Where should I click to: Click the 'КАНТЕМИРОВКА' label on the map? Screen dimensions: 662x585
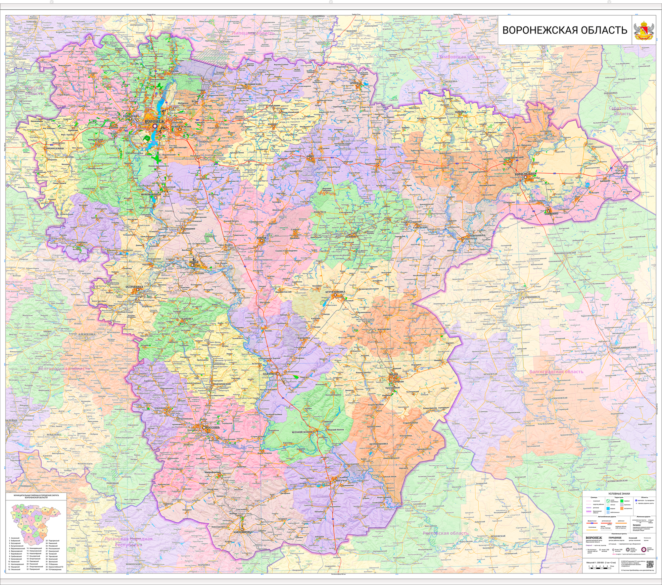point(243,532)
